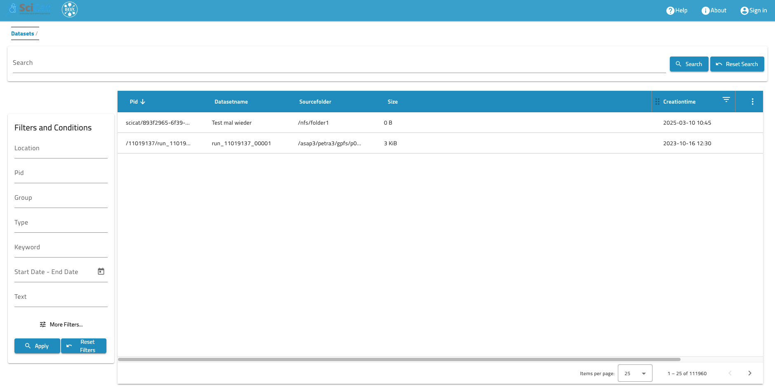Screen dimensions: 775x390
Task: Go to the next page of results
Action: [x=749, y=373]
